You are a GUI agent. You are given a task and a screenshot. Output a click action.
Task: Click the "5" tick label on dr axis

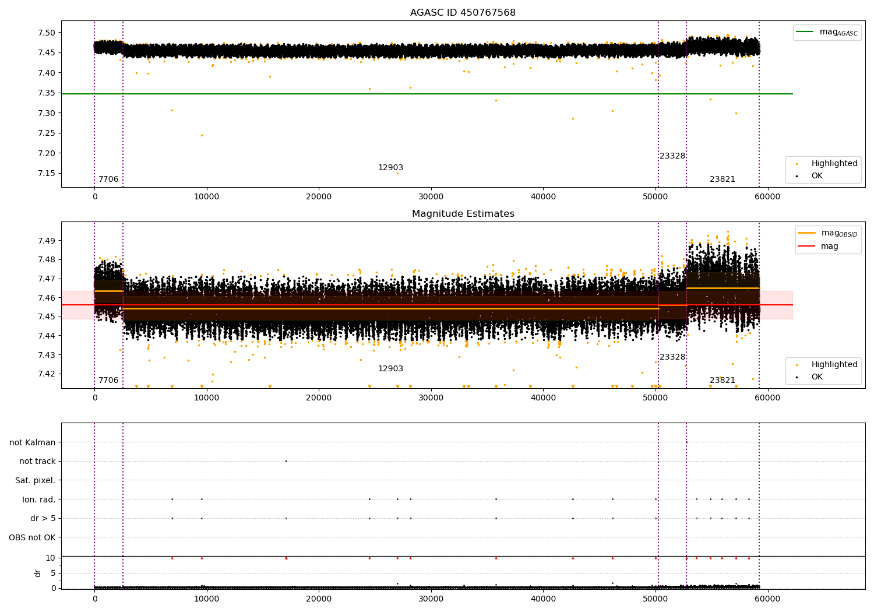[54, 573]
